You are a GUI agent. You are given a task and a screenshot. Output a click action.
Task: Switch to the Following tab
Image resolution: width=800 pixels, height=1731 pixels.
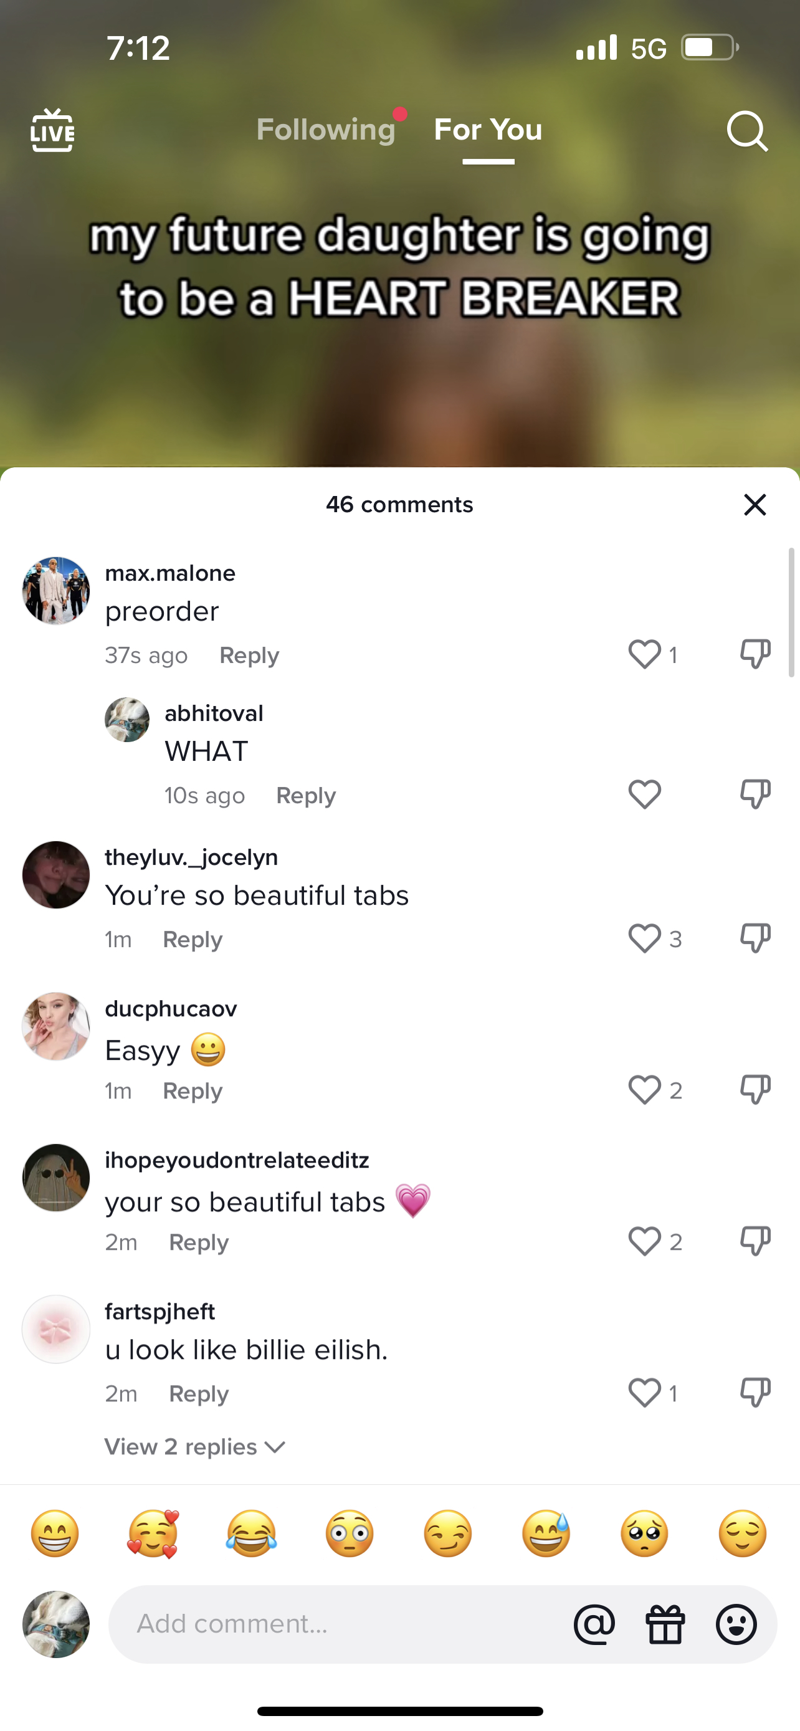click(326, 130)
